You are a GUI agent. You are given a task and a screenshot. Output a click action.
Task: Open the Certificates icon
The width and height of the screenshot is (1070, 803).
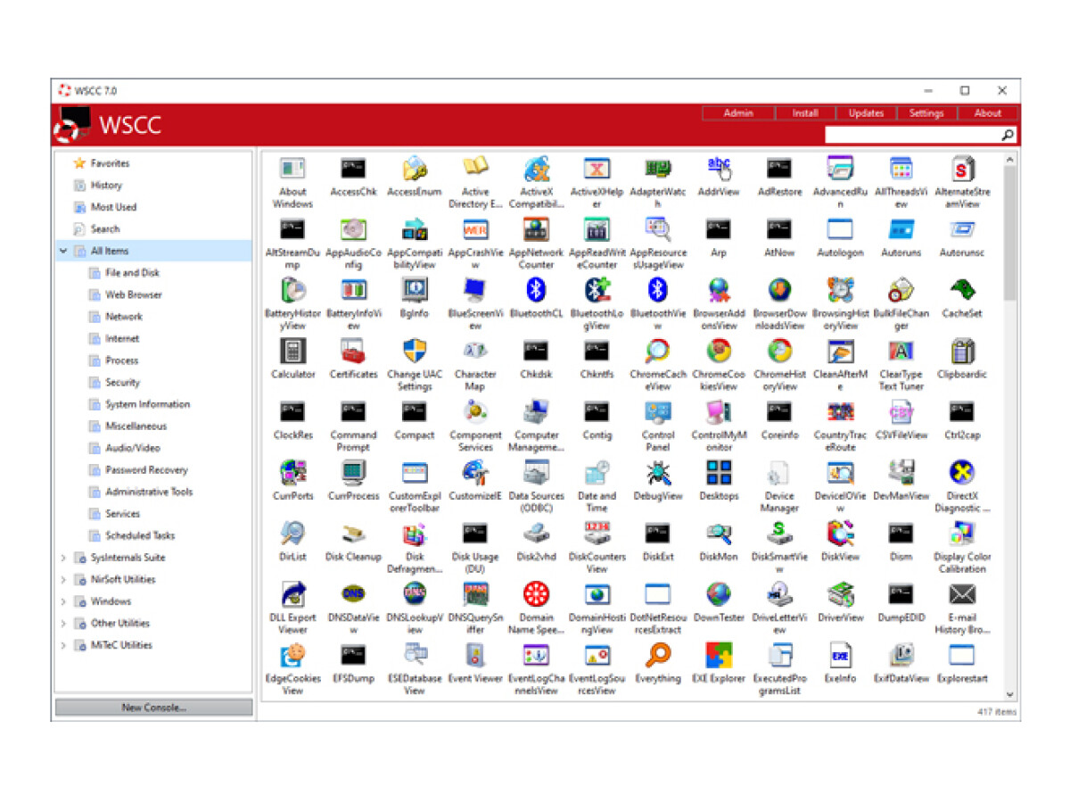[x=353, y=351]
